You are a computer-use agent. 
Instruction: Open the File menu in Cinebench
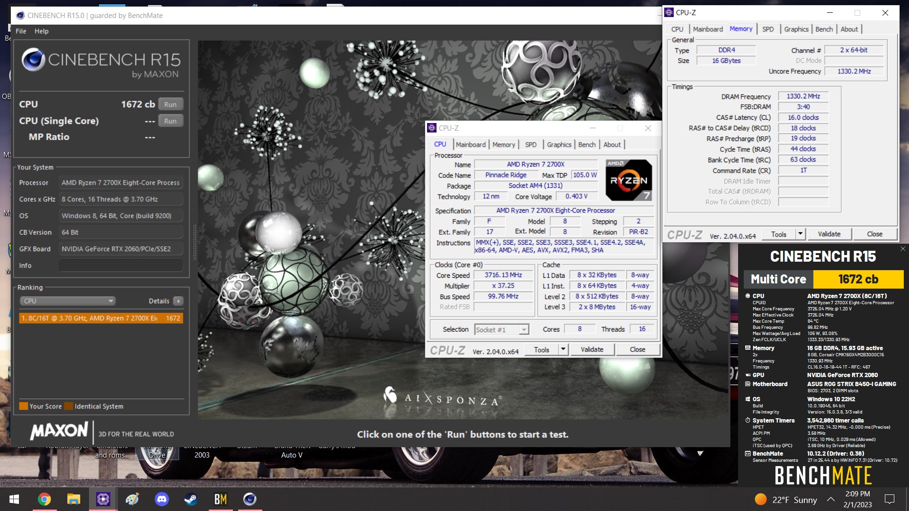(x=21, y=31)
